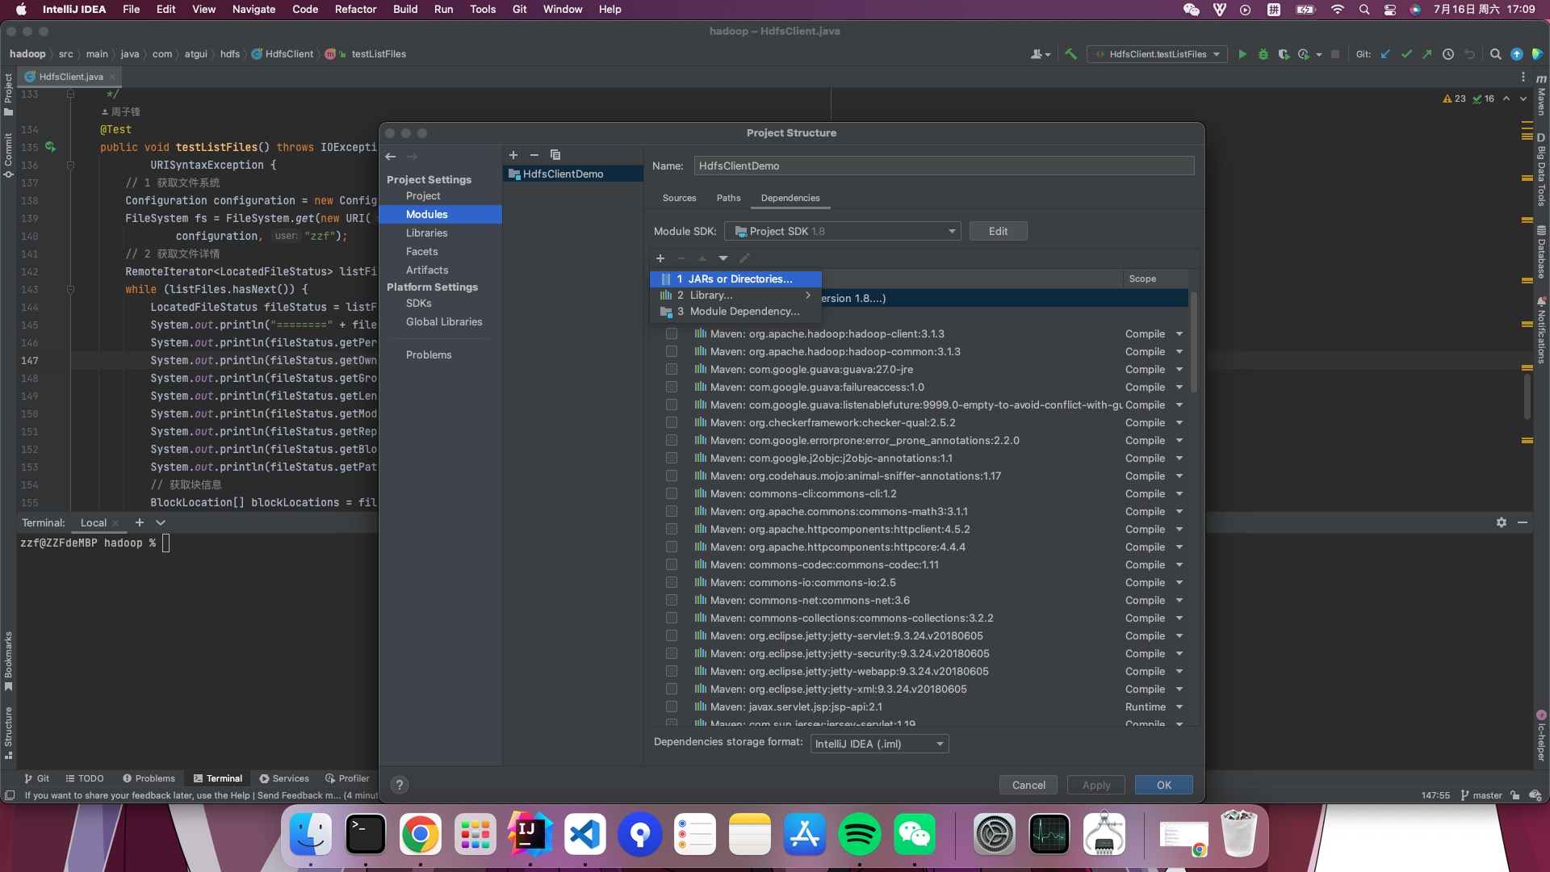
Task: Hide the terminal panel minus icon
Action: pos(1523,522)
